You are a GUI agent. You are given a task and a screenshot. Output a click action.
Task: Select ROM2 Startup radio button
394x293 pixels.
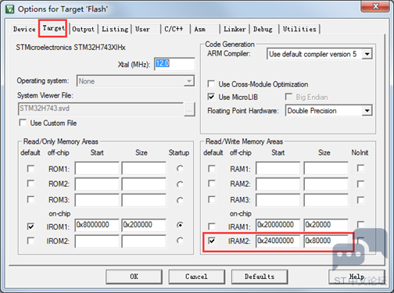(x=180, y=184)
